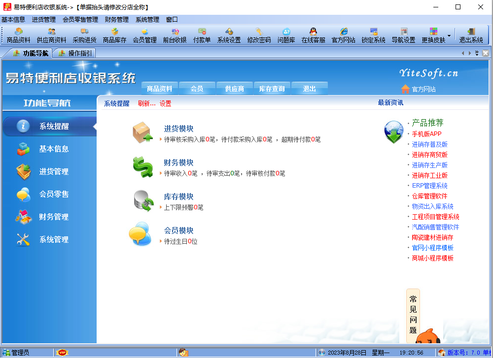
Task: Switch to the 操作指引 tab
Action: pyautogui.click(x=74, y=53)
